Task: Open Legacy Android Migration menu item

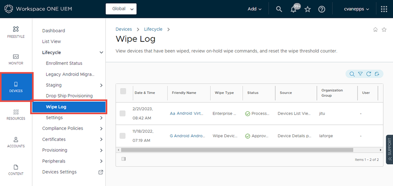Action: (x=70, y=75)
